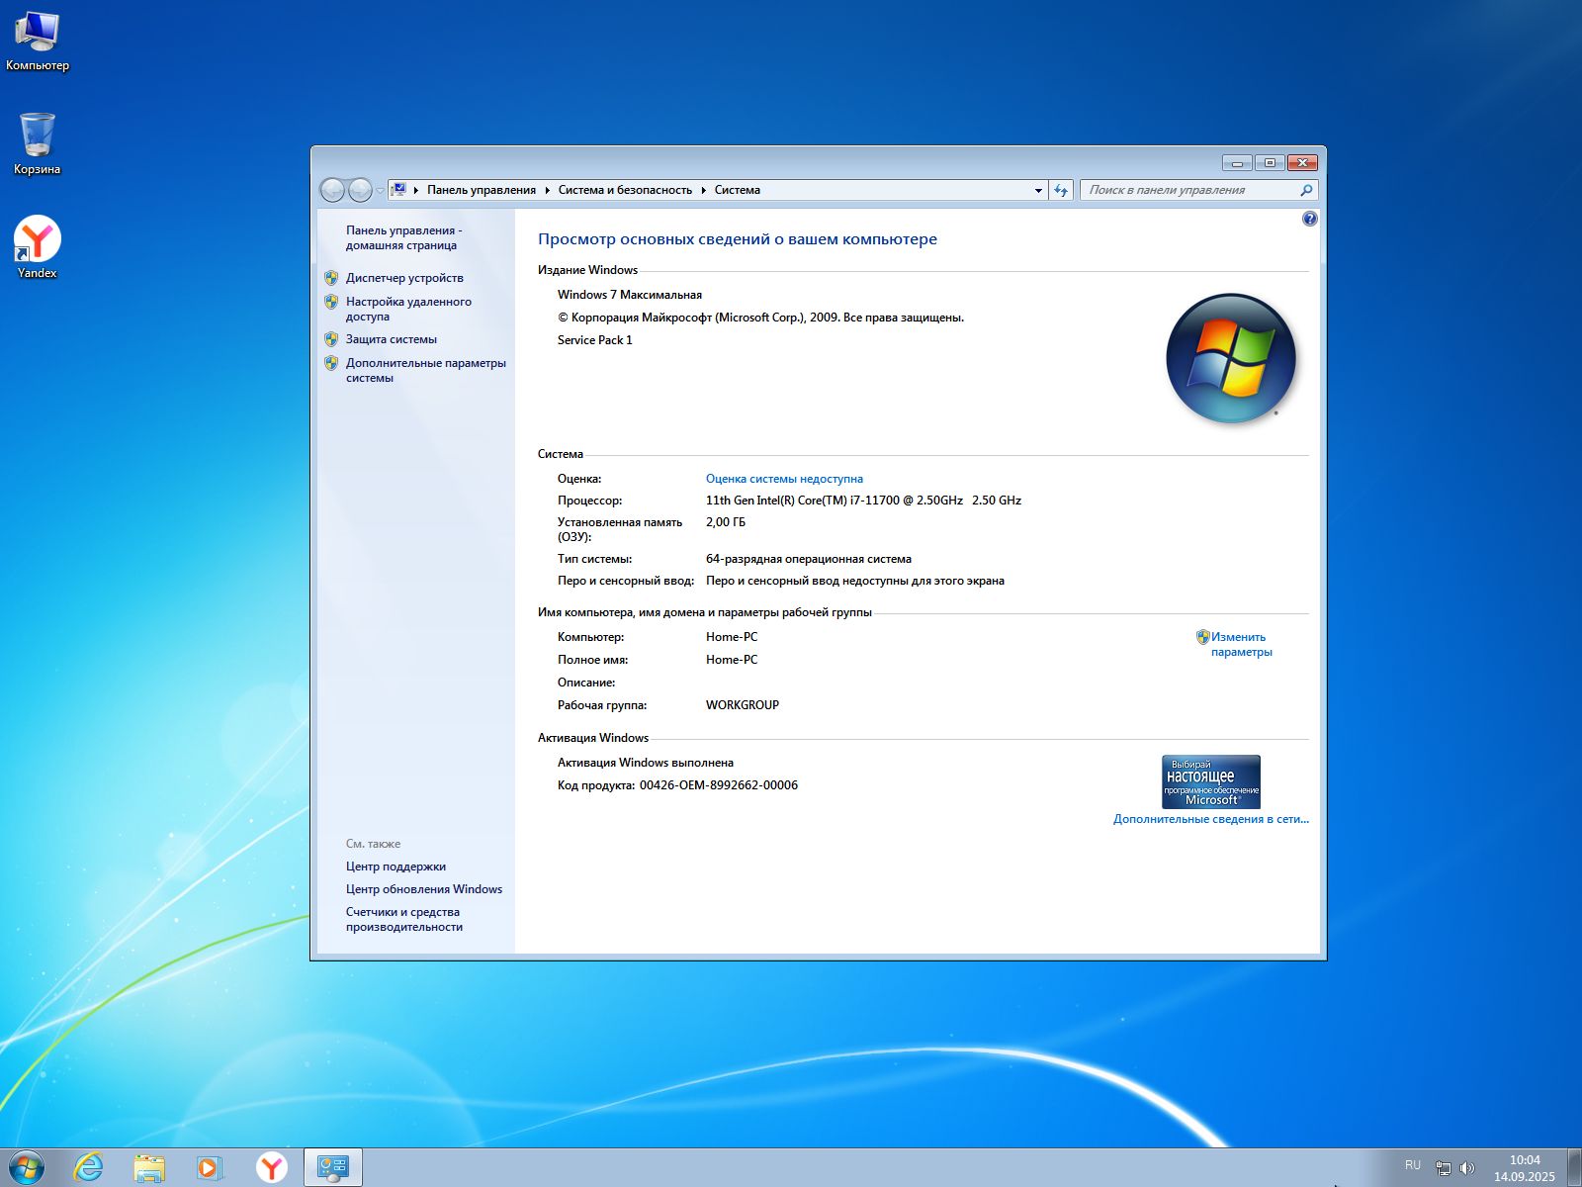Click the genuine Microsoft software badge
Image resolution: width=1582 pixels, height=1187 pixels.
[1210, 781]
